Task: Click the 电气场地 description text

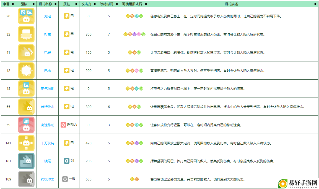Action: 198,89
